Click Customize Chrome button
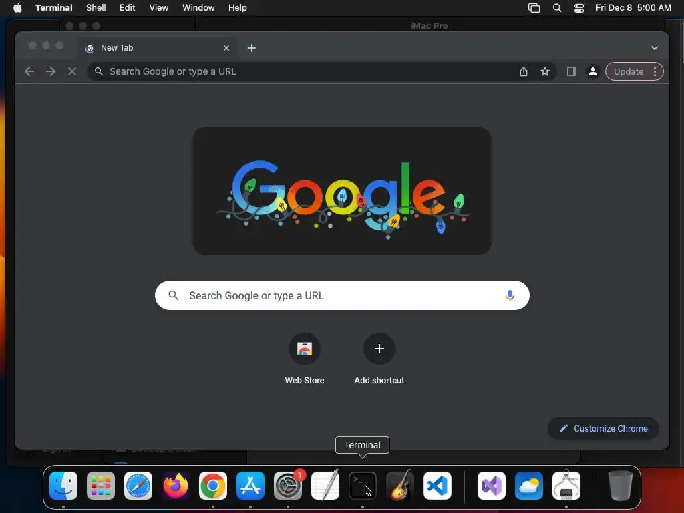Viewport: 684px width, 513px height. 603,428
